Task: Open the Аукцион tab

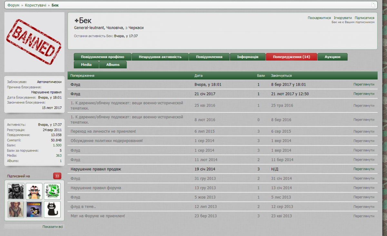Action: pyautogui.click(x=332, y=57)
